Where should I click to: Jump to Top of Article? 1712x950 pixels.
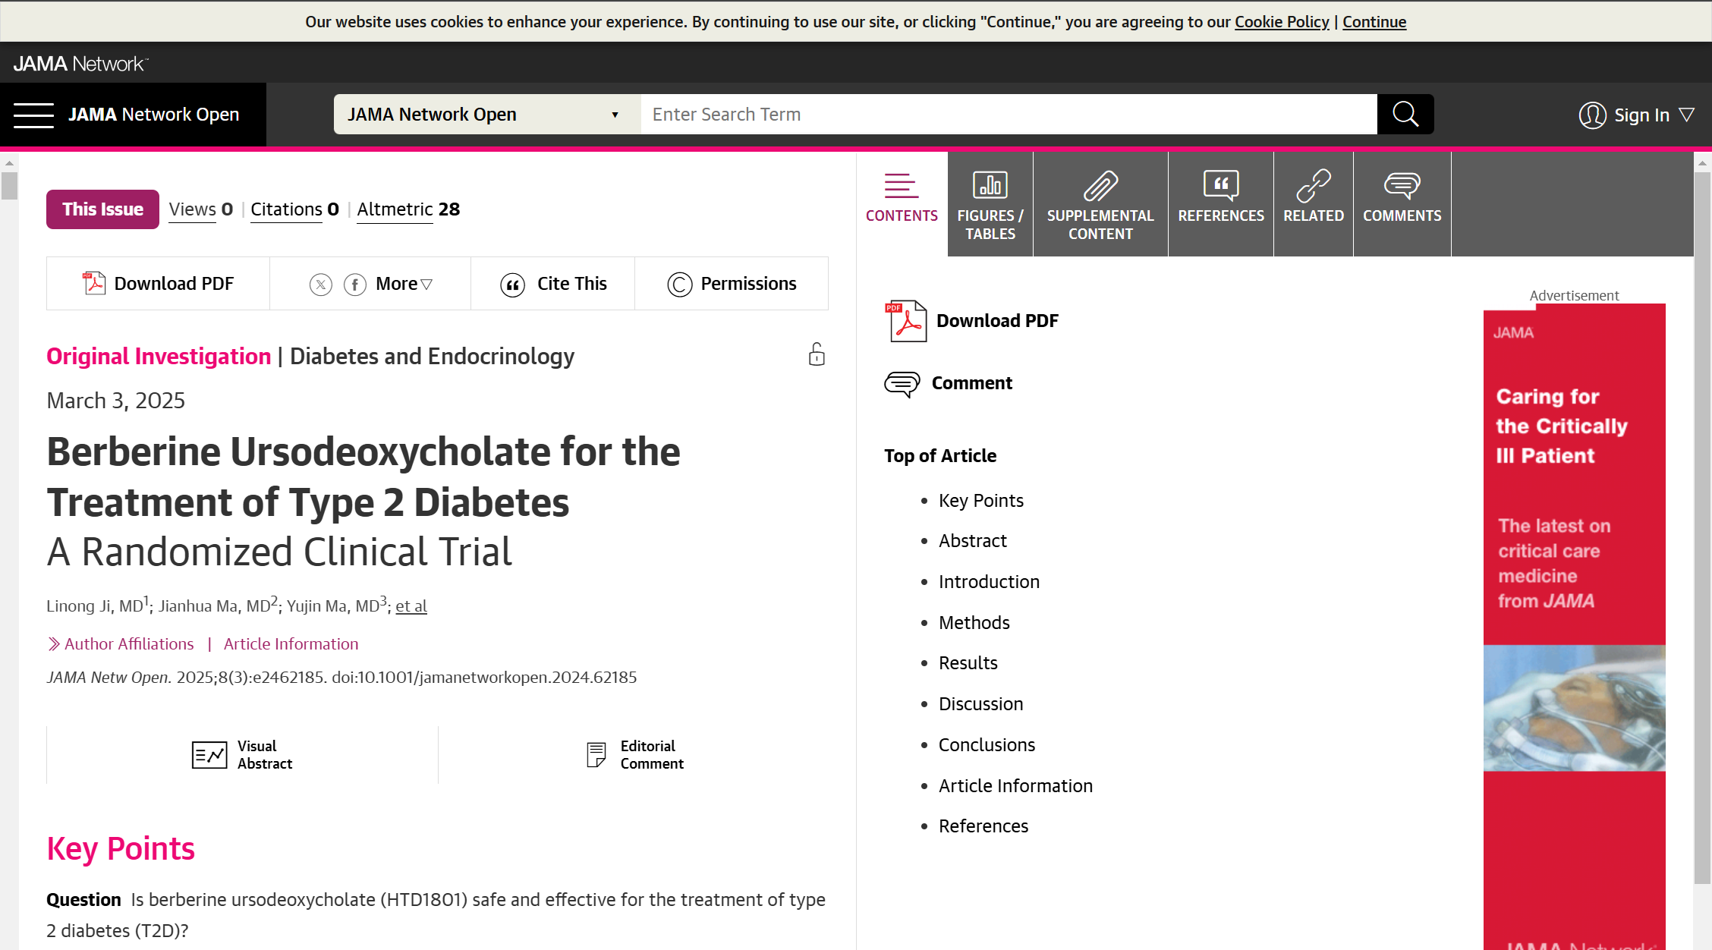[940, 456]
